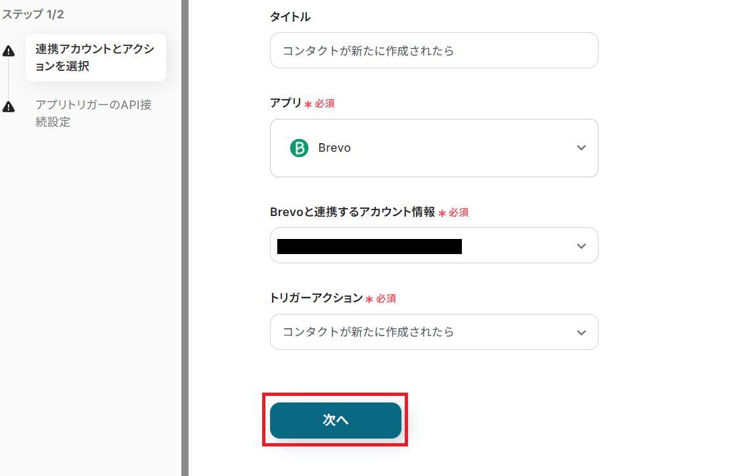Click the warning icon beside the first step
The width and height of the screenshot is (751, 476).
(9, 51)
